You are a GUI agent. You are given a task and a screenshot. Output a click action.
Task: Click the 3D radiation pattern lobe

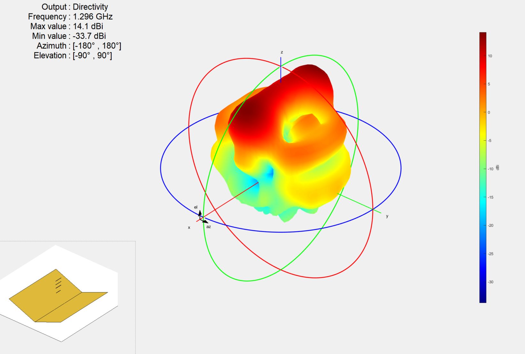pos(281,143)
